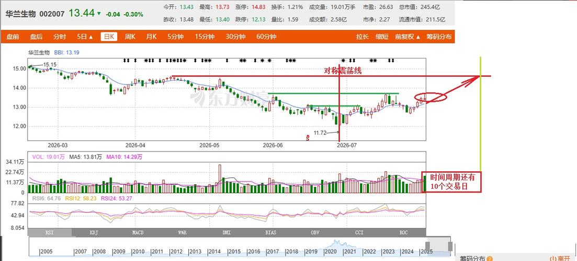The image size is (577, 261).
Task: Click the 换手 1.21% value
Action: pos(296,7)
